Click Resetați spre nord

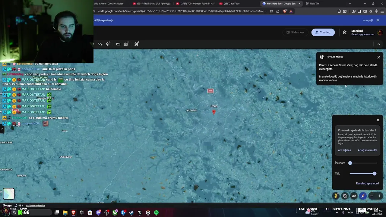(367, 183)
